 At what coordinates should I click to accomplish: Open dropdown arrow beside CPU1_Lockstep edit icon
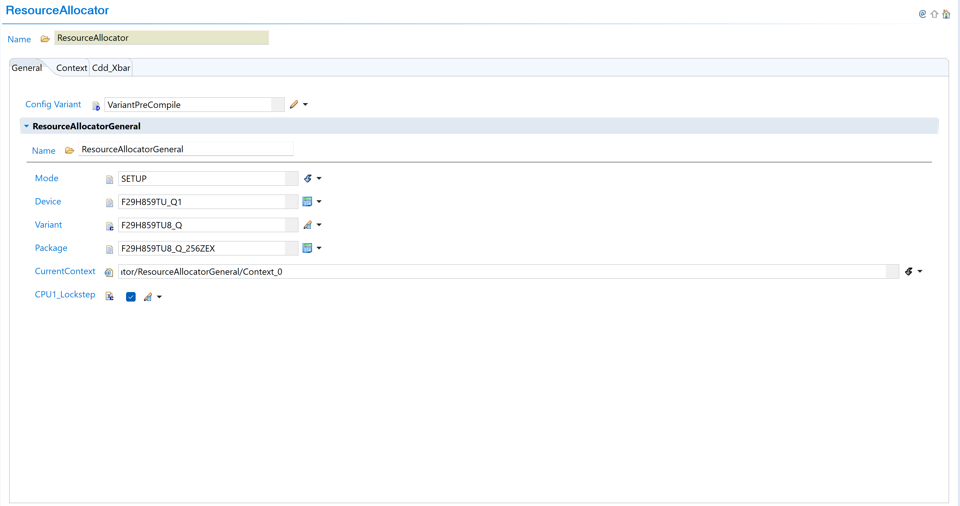pyautogui.click(x=159, y=297)
